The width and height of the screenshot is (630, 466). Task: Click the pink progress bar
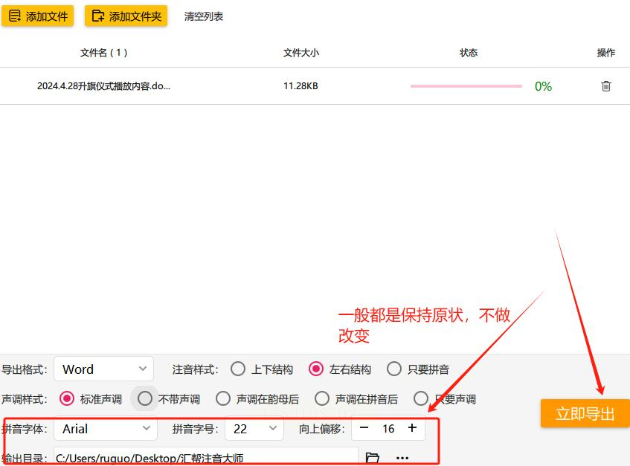466,86
